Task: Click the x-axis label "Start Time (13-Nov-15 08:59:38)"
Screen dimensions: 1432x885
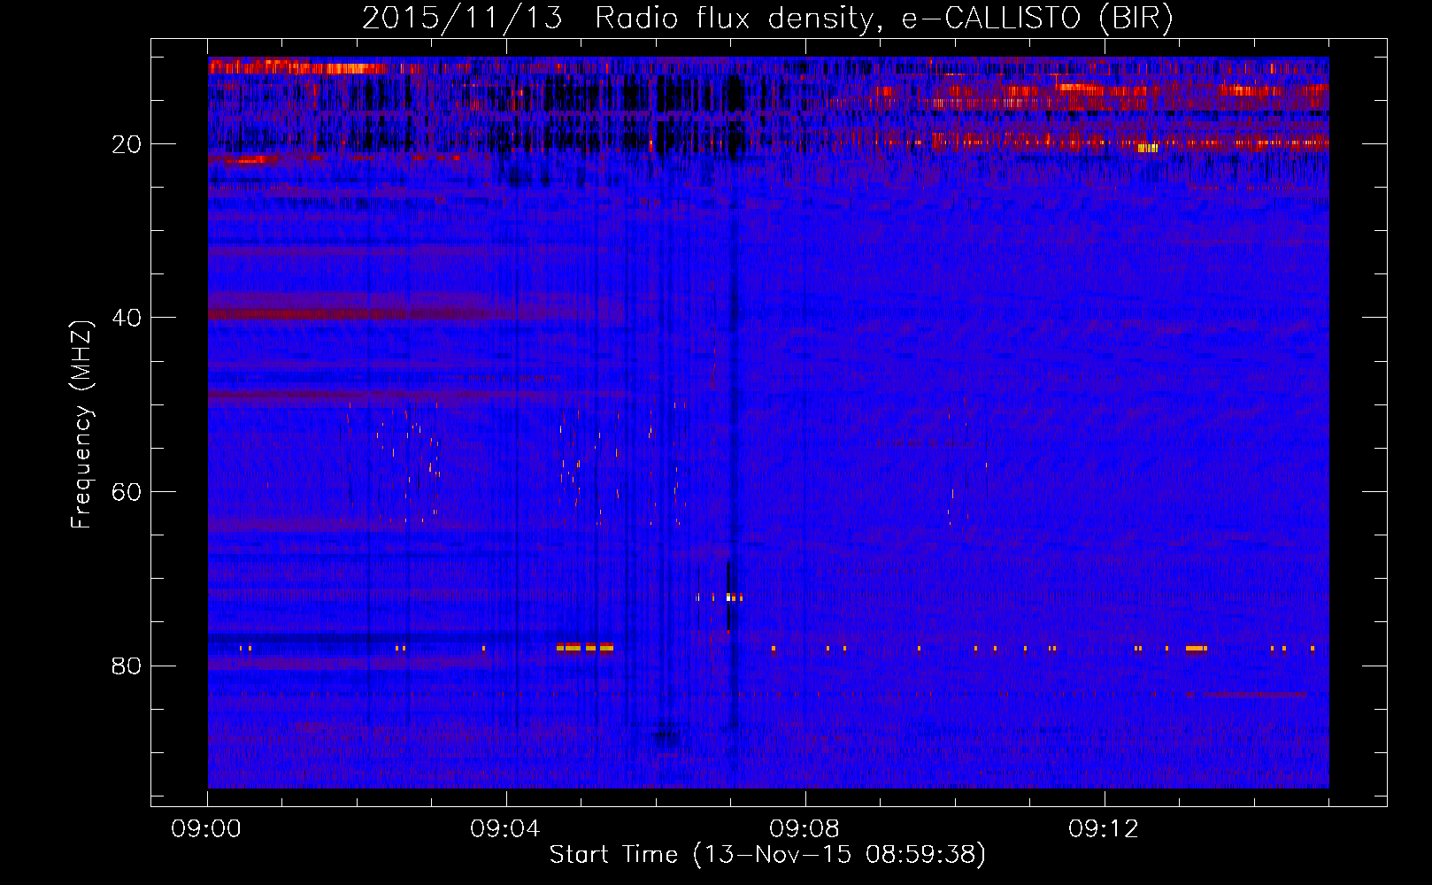Action: click(767, 855)
